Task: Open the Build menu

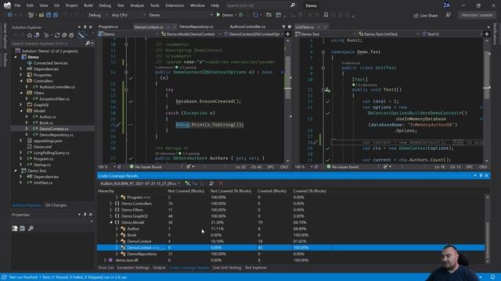Action: point(88,5)
